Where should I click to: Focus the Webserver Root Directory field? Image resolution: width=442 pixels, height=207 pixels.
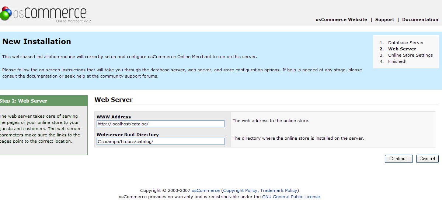pyautogui.click(x=160, y=142)
